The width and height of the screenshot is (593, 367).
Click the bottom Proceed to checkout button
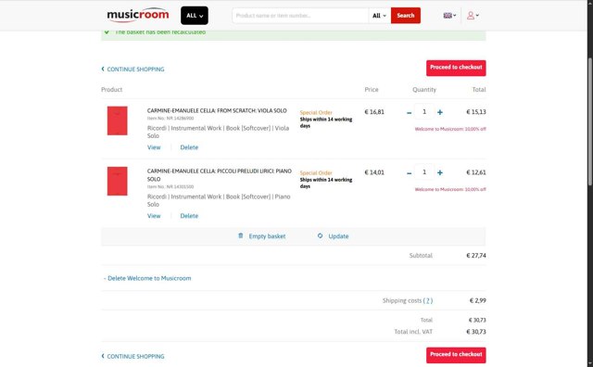pos(456,355)
